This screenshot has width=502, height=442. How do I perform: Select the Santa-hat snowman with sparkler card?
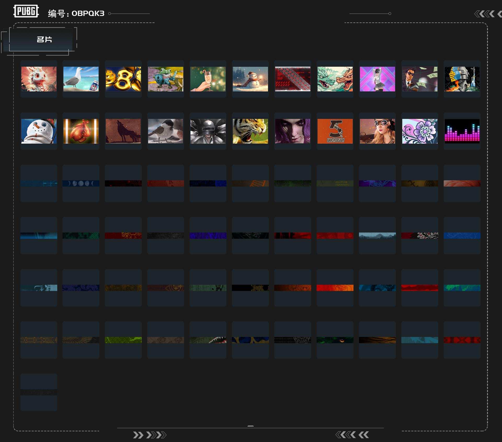[250, 79]
